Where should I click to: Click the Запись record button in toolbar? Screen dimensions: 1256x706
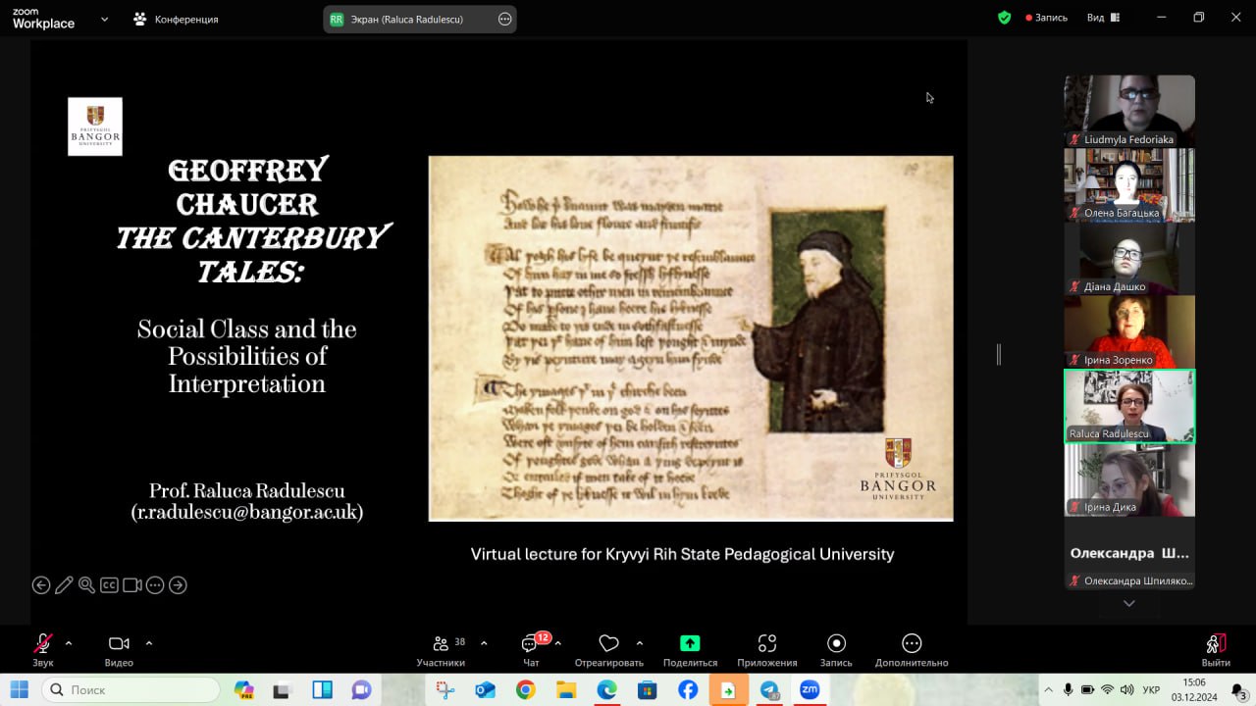coord(836,650)
